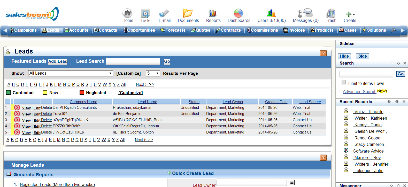Click the red arrow icon for JKVCofQzuFcXEp row
The width and height of the screenshot is (408, 187).
[17, 132]
